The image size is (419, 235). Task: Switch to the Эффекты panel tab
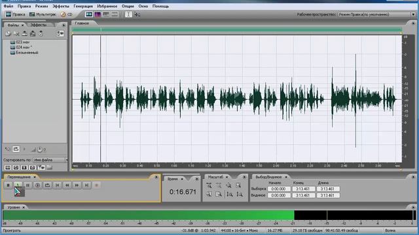click(39, 25)
